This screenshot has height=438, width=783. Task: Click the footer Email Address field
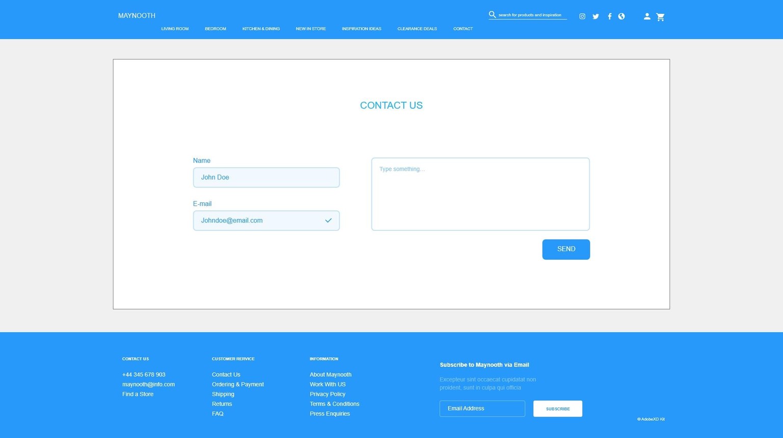[482, 408]
